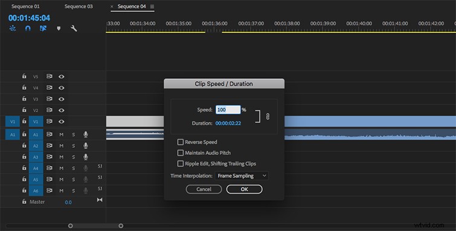Toggle the Linked Selection icon

click(x=43, y=28)
